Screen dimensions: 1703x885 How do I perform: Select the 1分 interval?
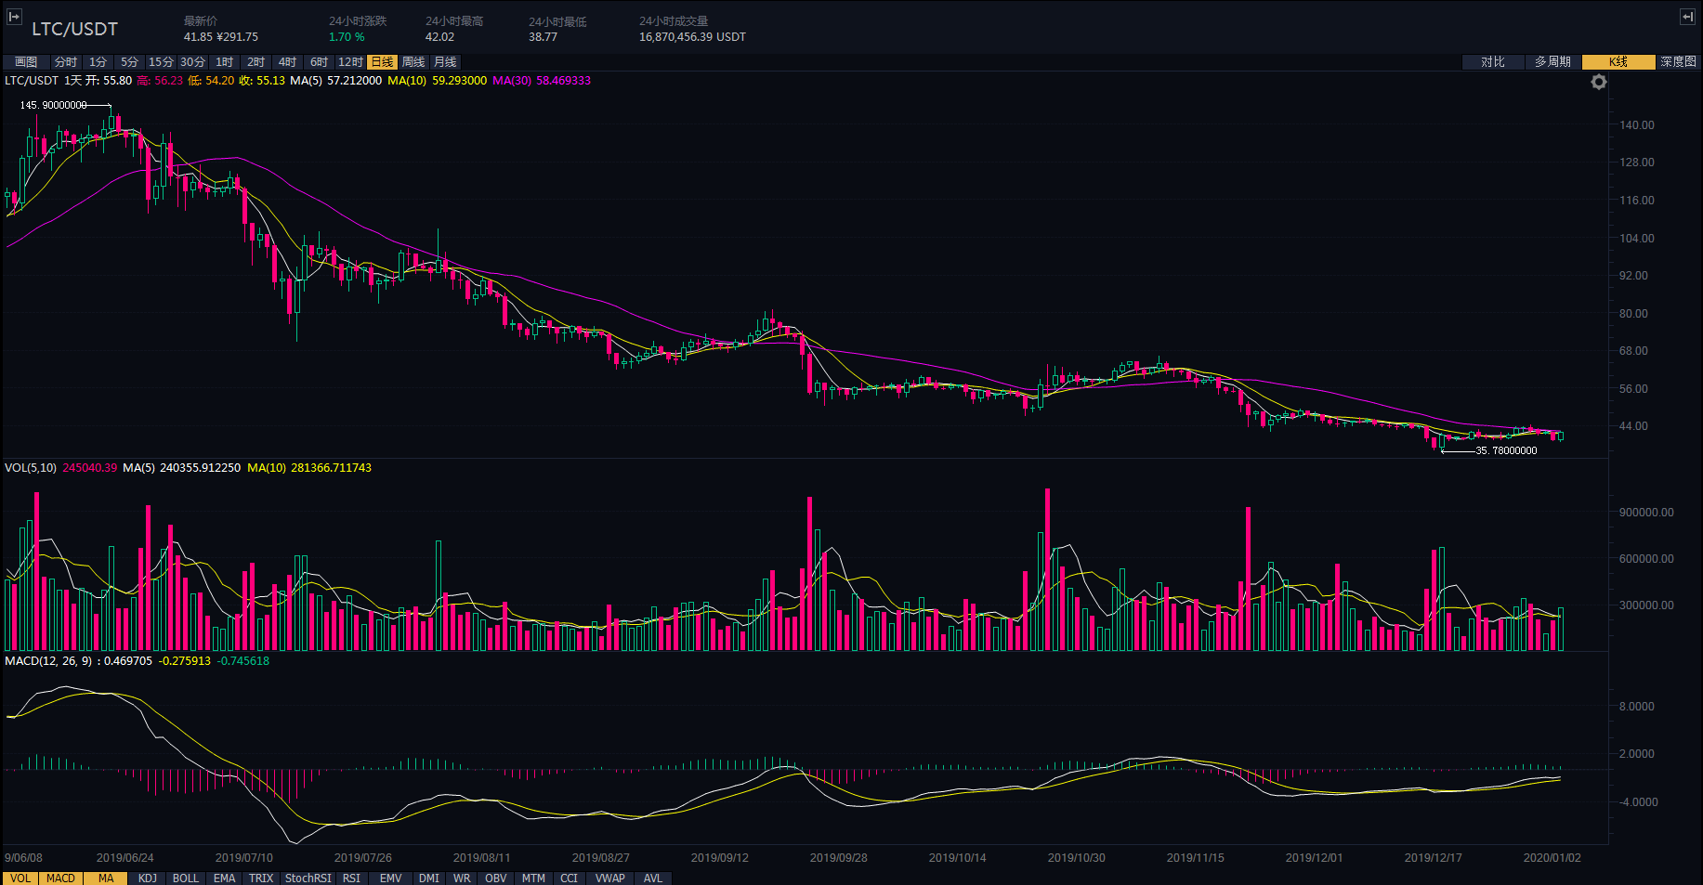click(x=98, y=62)
